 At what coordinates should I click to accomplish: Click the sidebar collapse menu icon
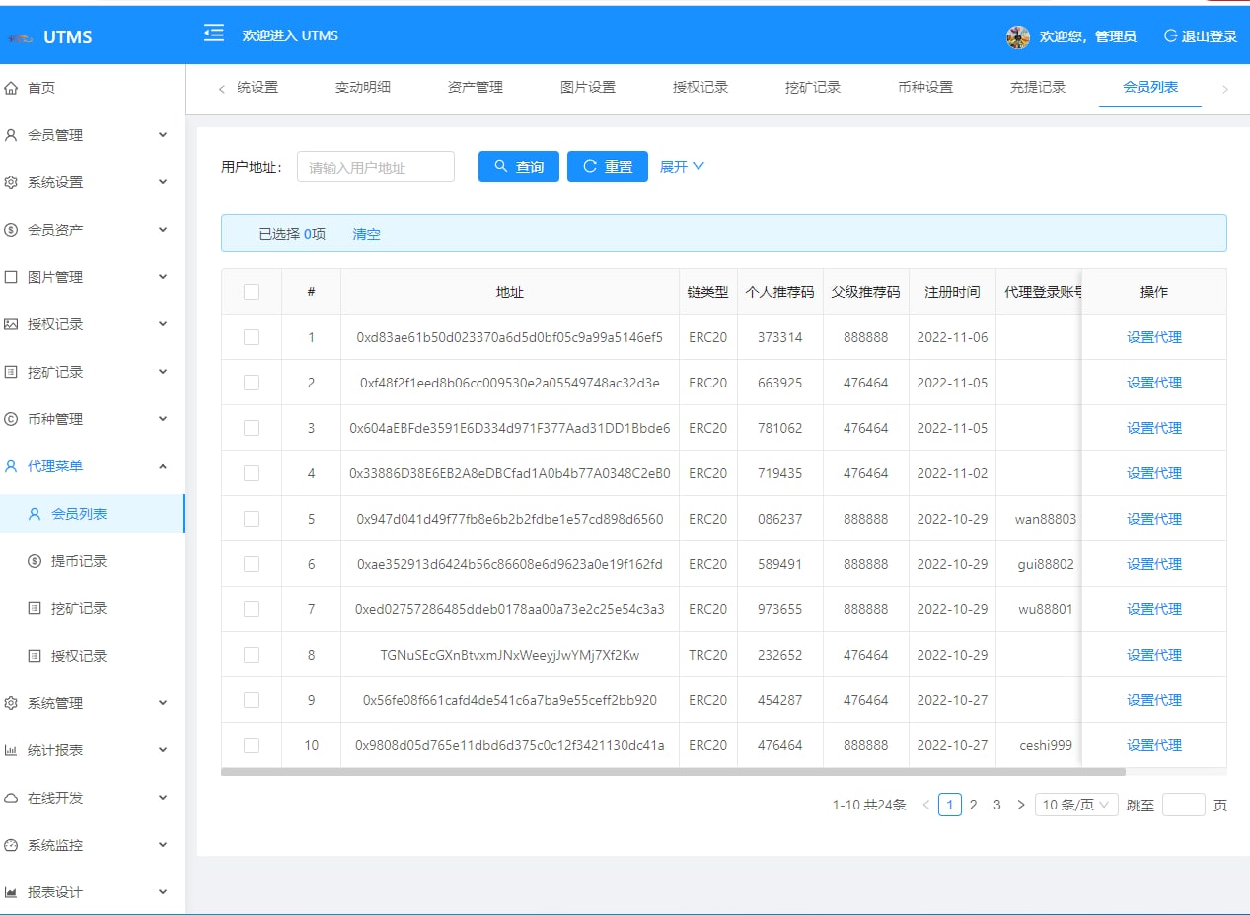[x=214, y=35]
